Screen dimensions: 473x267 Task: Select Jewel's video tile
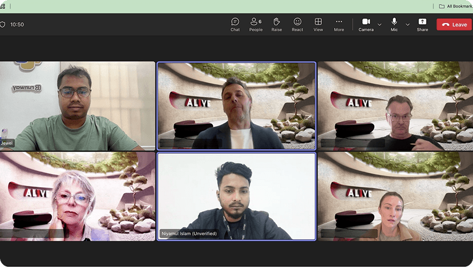[77, 106]
